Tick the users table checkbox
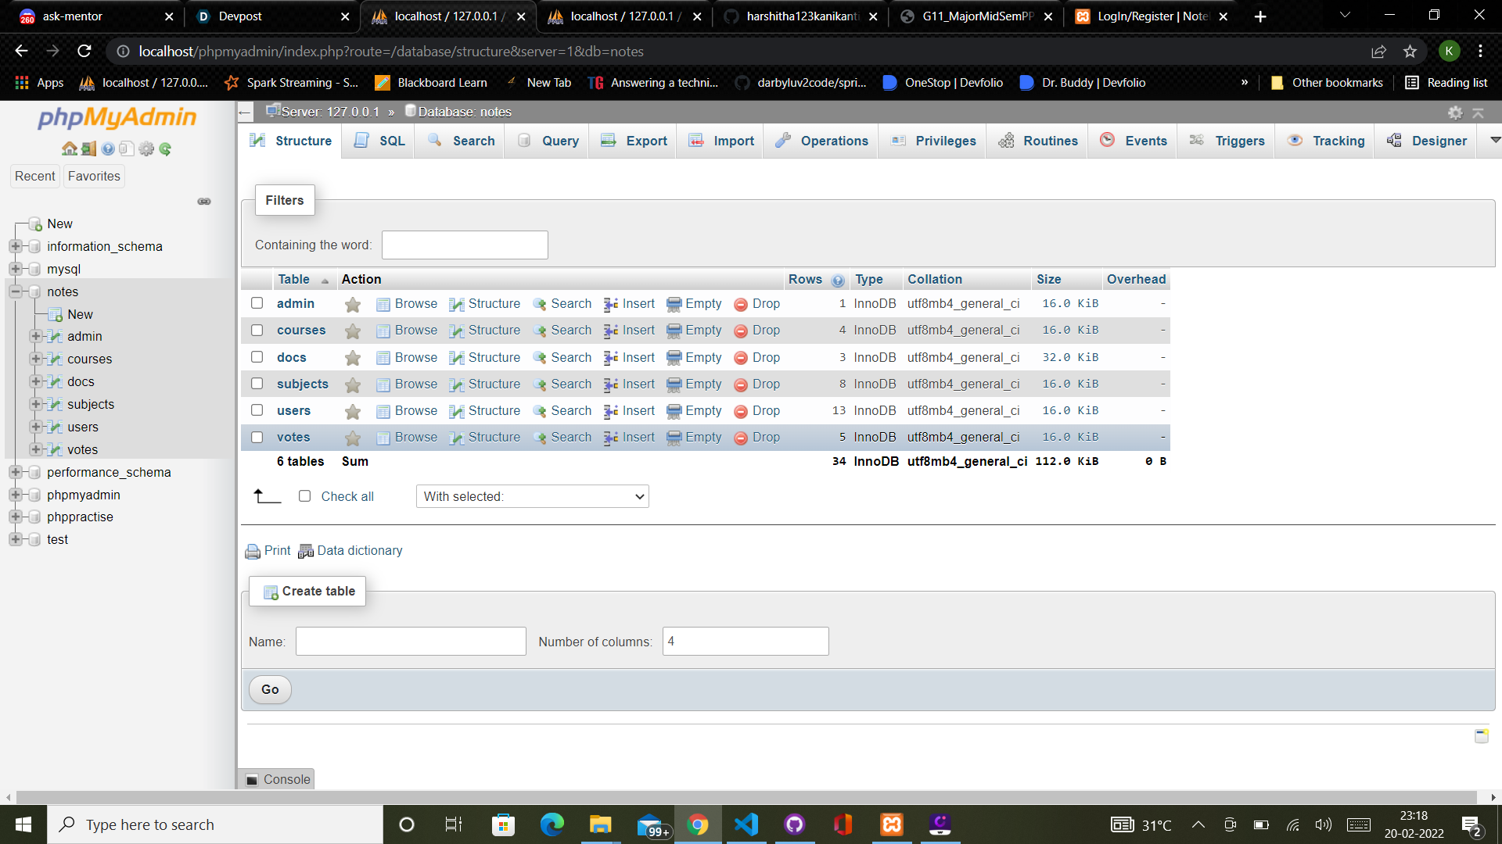The width and height of the screenshot is (1502, 844). point(257,410)
